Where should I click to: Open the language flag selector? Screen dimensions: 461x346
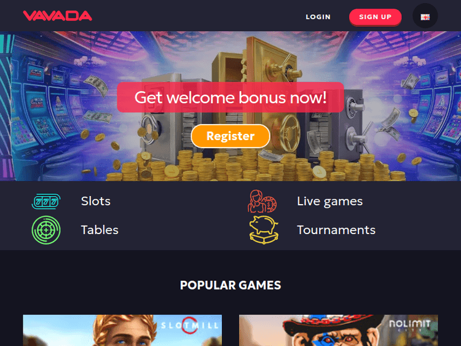coord(425,16)
